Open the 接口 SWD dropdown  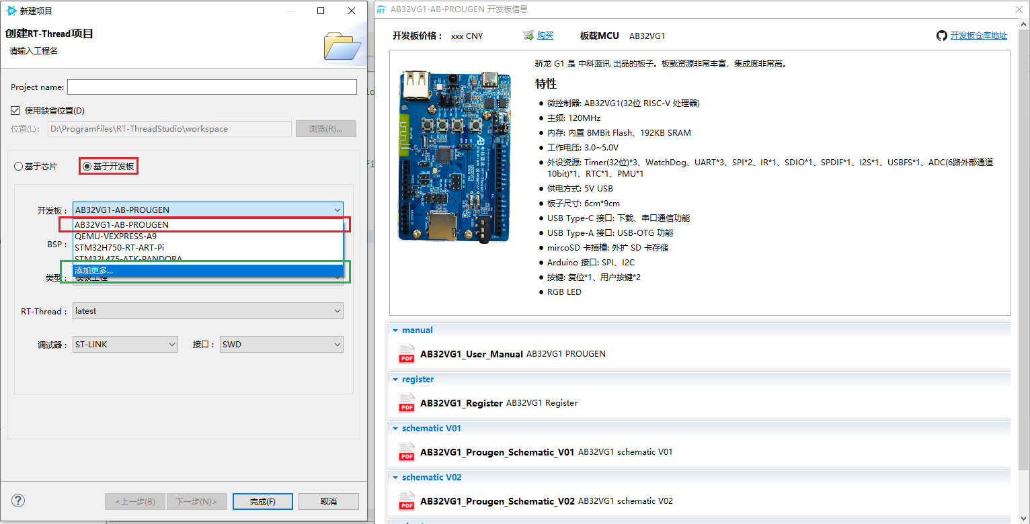tap(282, 344)
